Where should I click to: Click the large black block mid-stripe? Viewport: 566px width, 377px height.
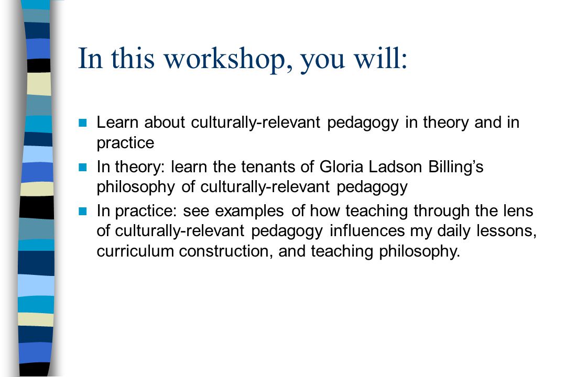37,207
